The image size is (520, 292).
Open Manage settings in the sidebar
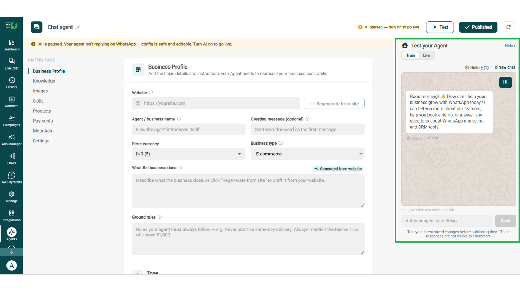[x=11, y=197]
